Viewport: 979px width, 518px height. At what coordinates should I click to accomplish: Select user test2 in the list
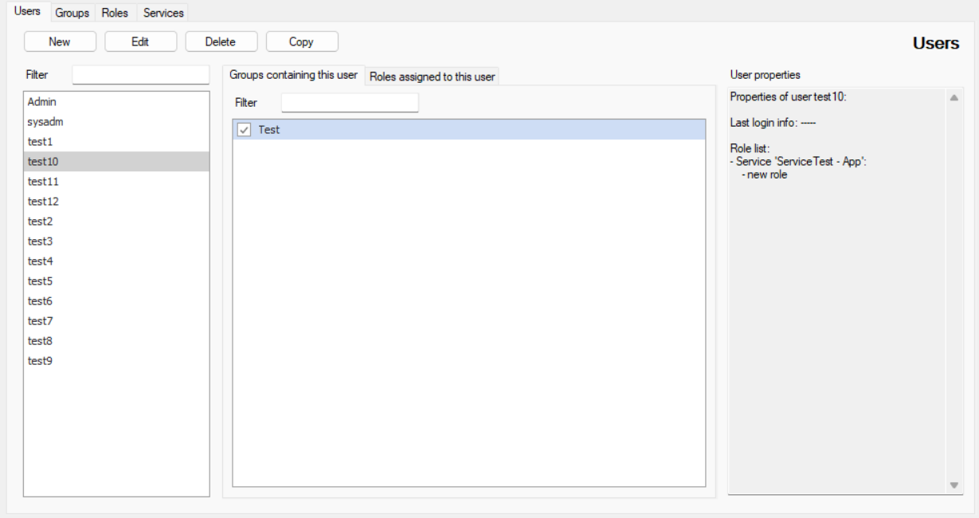pos(116,222)
